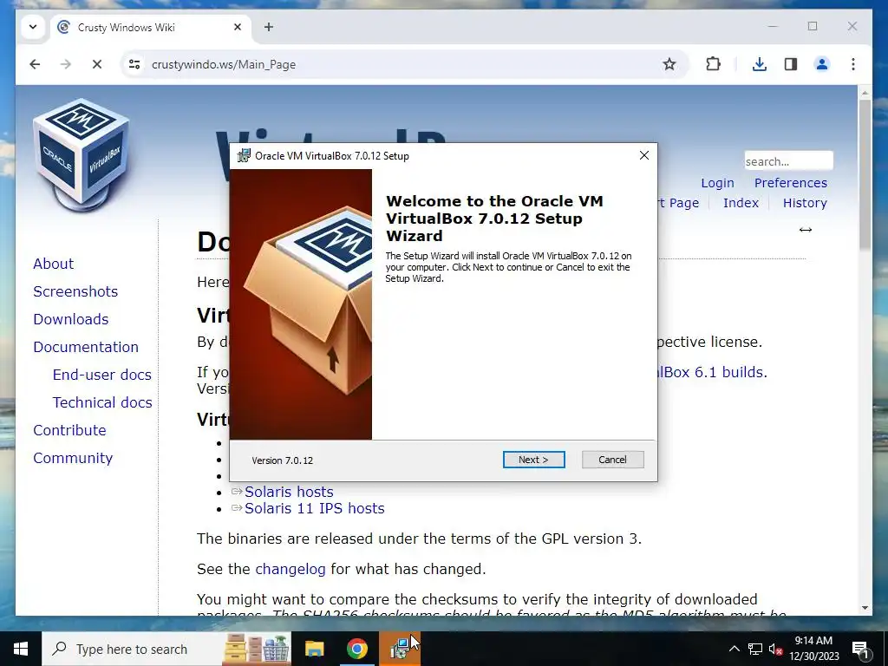Show hidden system tray icons
The height and width of the screenshot is (666, 888).
click(x=734, y=649)
